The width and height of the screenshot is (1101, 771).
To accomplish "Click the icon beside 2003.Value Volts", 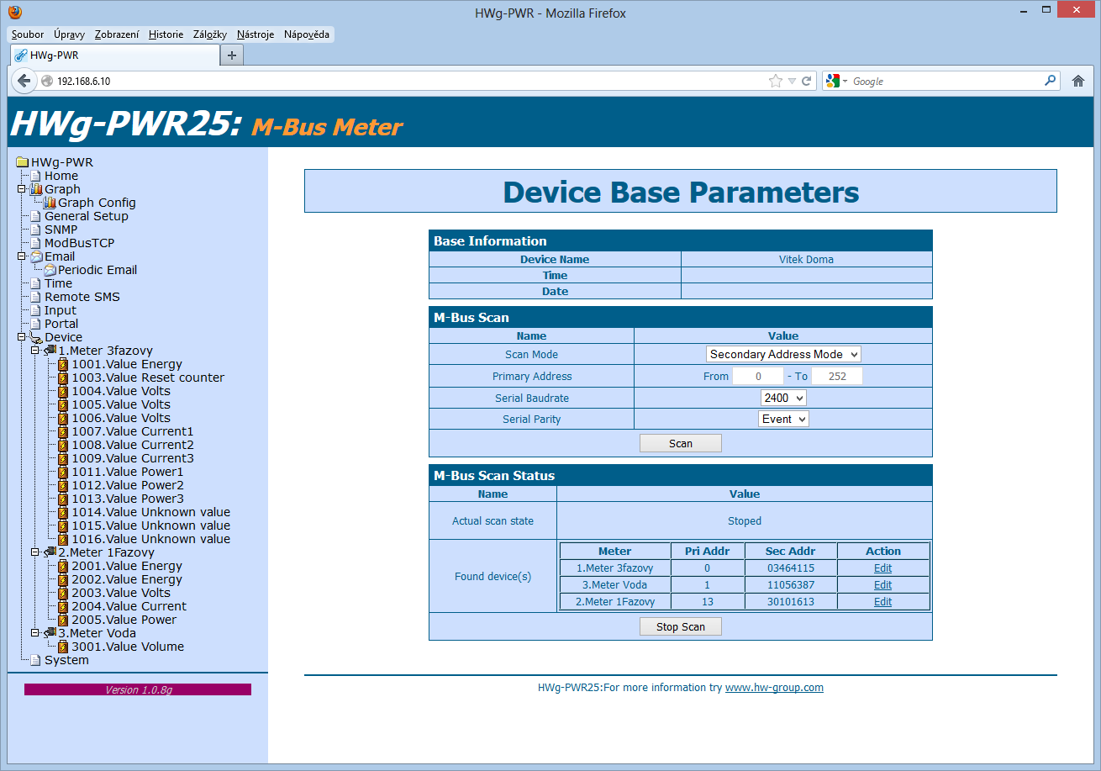I will pos(63,593).
